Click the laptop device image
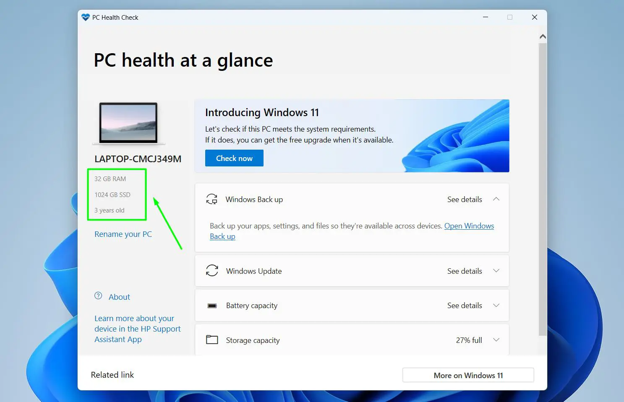This screenshot has width=624, height=402. [x=128, y=123]
